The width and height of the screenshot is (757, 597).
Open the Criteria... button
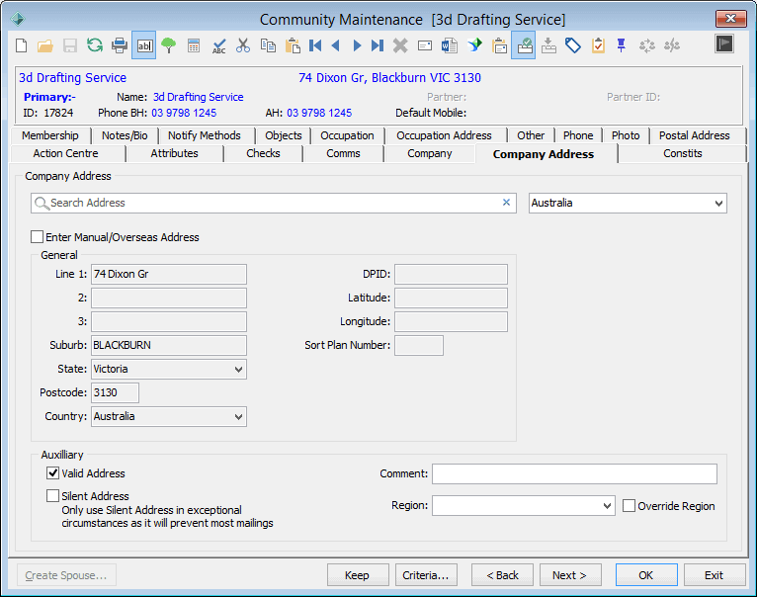point(426,575)
